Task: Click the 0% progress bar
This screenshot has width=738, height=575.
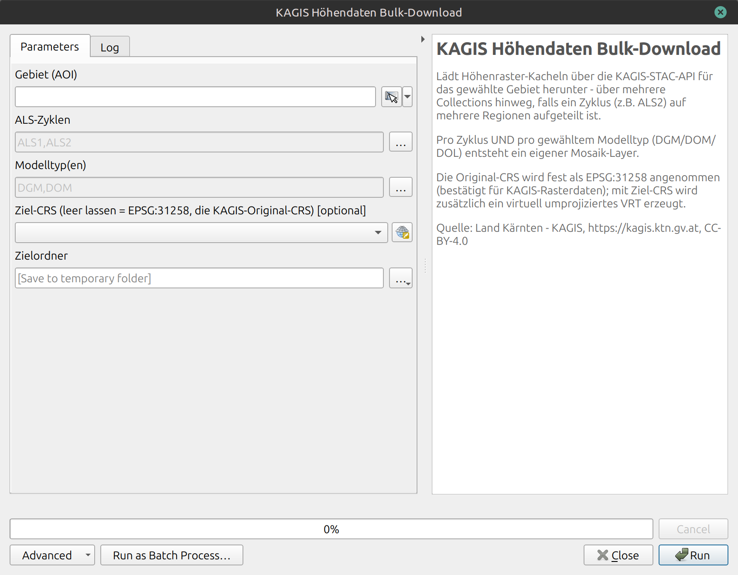Action: click(x=331, y=529)
